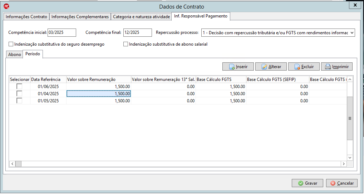Click the Excluir button
Viewport: 364px width, 195px height.
pos(304,67)
